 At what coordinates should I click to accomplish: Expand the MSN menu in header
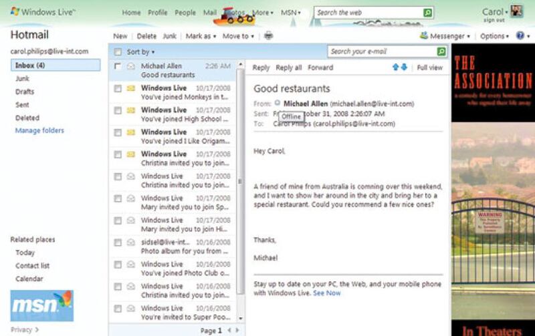pos(291,13)
